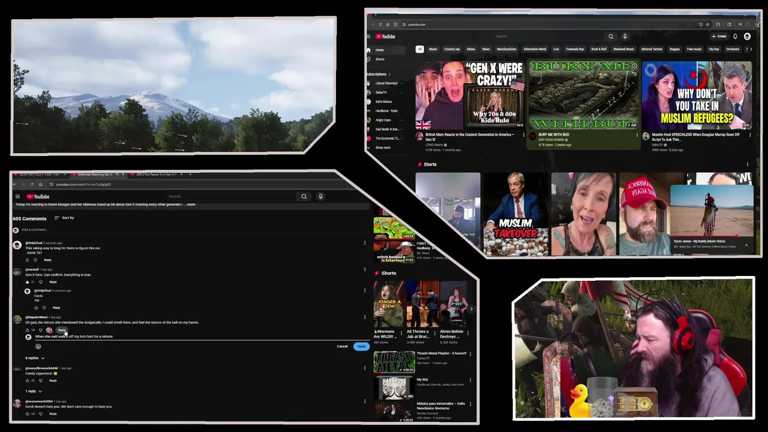Viewport: 768px width, 432px height.
Task: Like the 'This taking way to long' comment
Action: [x=27, y=260]
